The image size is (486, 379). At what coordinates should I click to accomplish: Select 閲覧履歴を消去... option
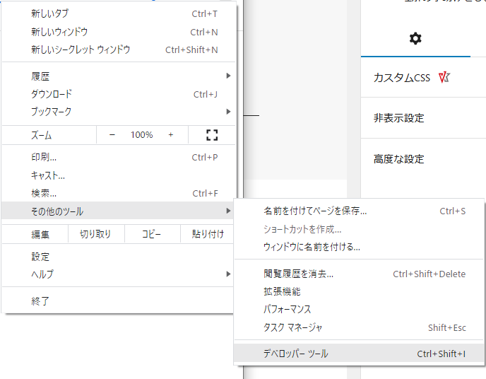pos(298,274)
